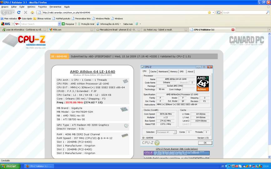Click the OK button in the CPU-Z image

click(x=205, y=143)
